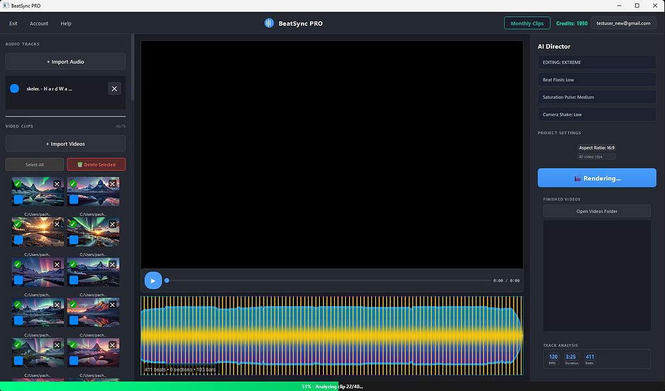This screenshot has width=665, height=391.
Task: Switch to the Monthly Clips tab
Action: (527, 23)
